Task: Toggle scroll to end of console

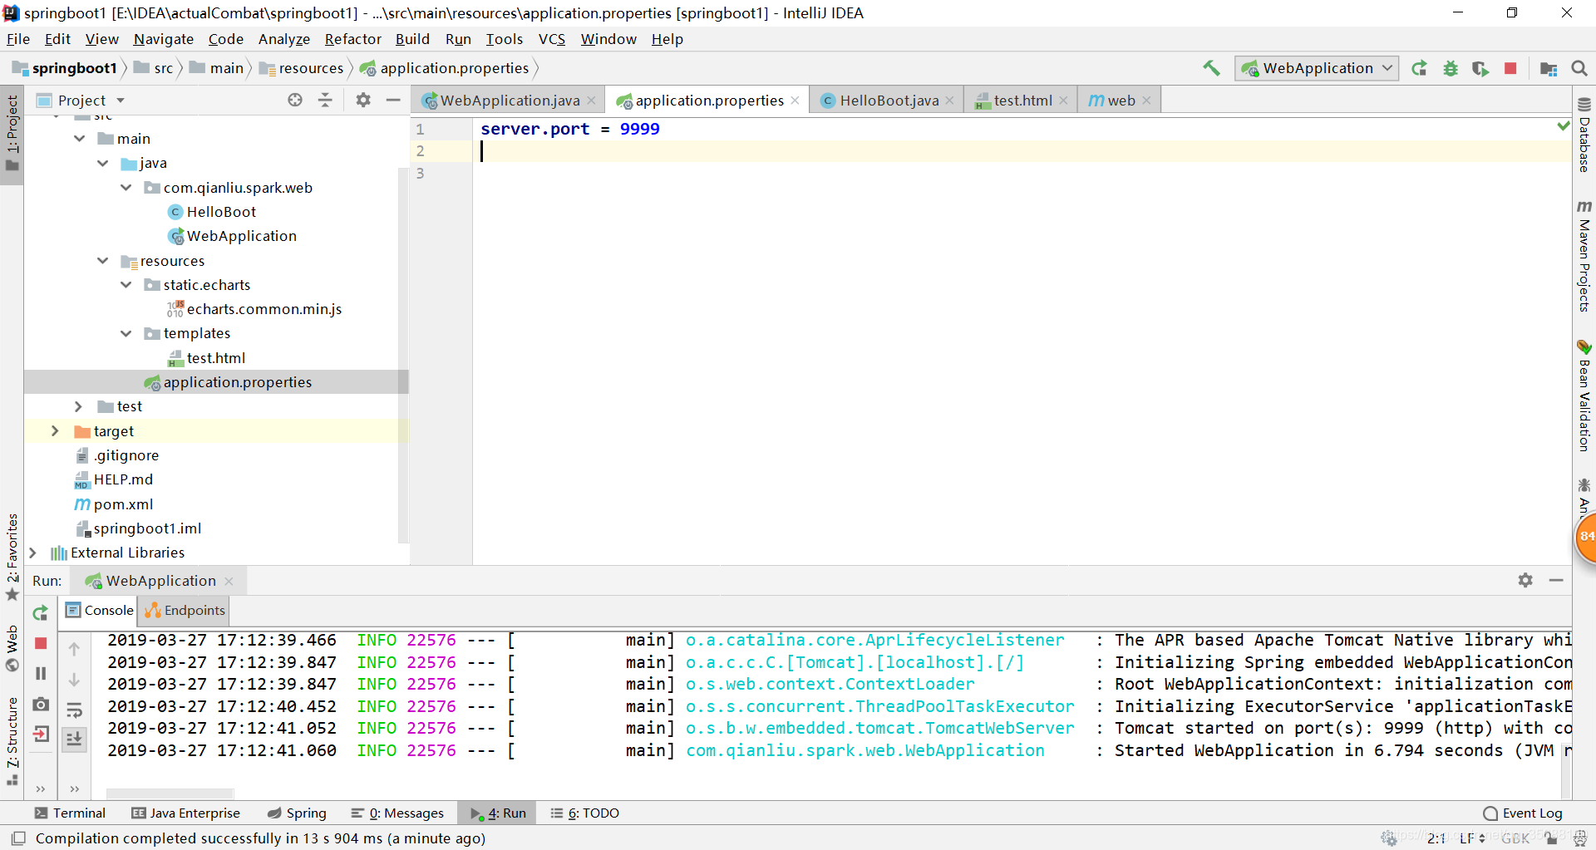Action: 74,739
